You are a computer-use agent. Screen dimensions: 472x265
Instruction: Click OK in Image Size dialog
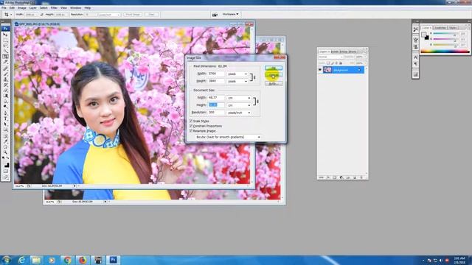tap(274, 68)
